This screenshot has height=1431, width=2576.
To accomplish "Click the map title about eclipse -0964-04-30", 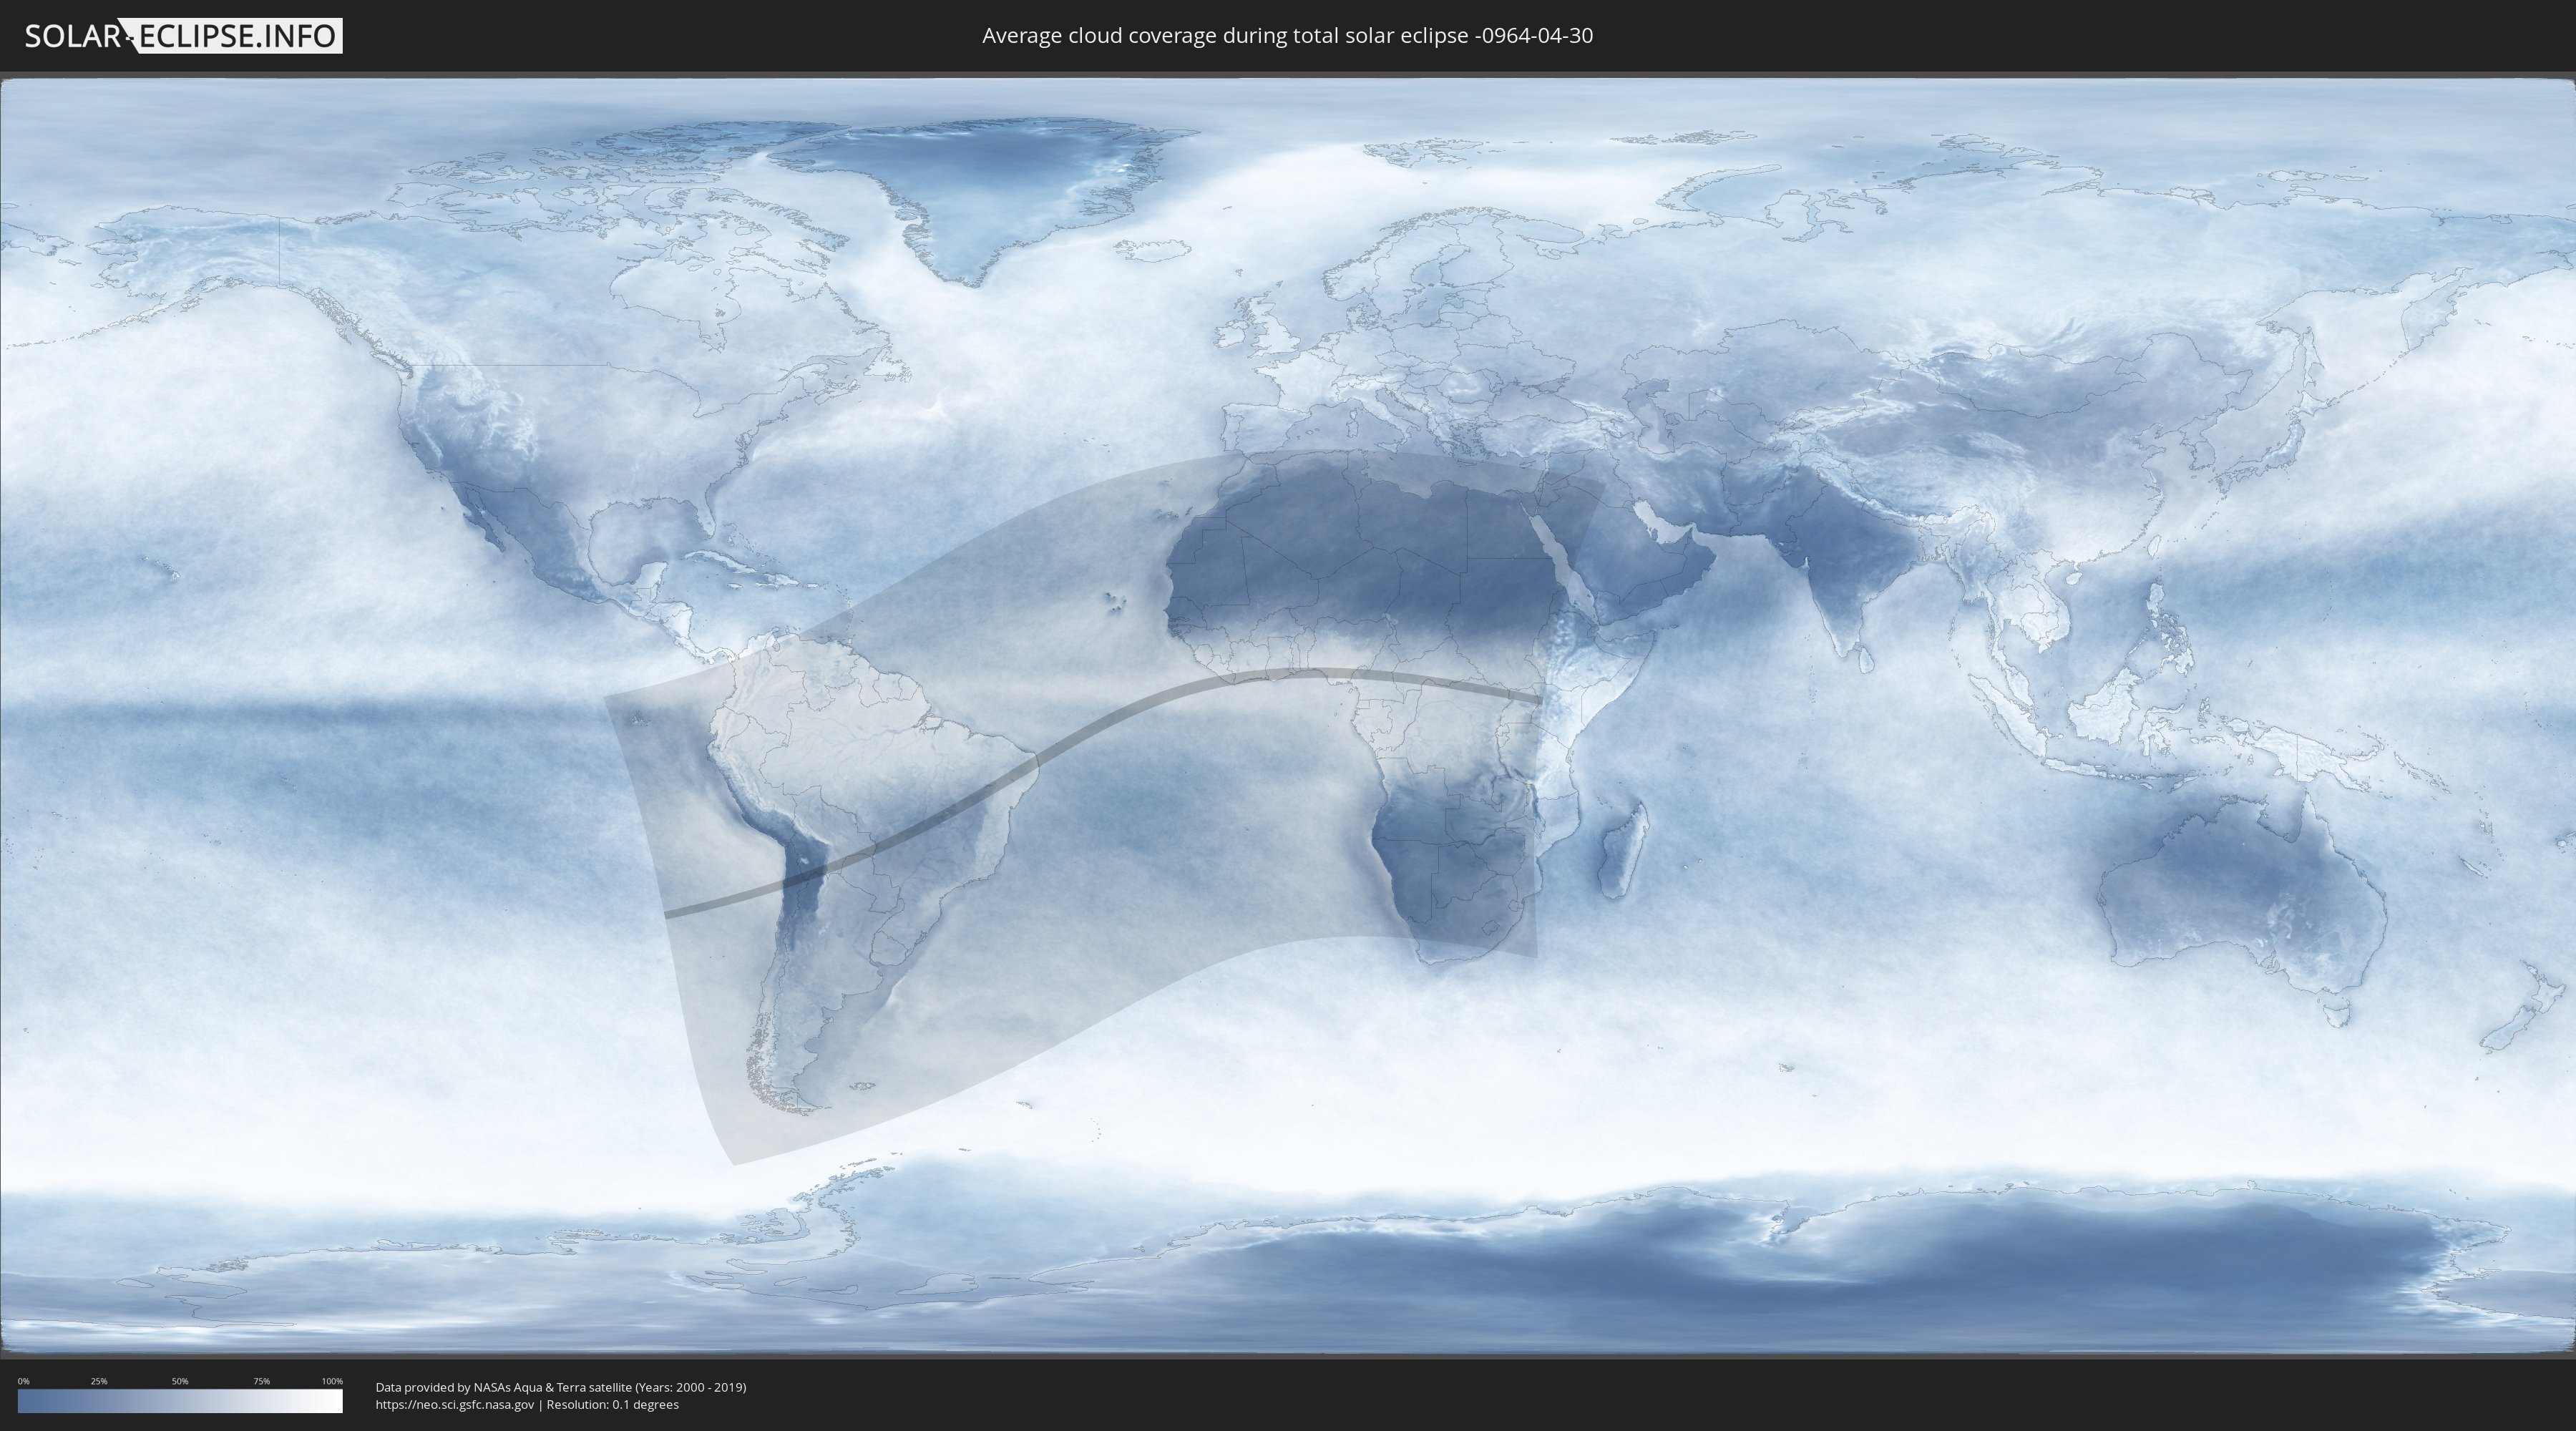I will (1287, 36).
